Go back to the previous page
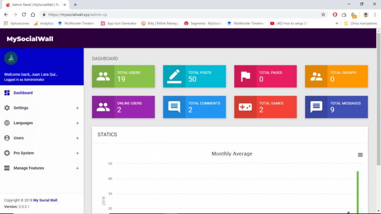This screenshot has height=214, width=381. pos(6,14)
